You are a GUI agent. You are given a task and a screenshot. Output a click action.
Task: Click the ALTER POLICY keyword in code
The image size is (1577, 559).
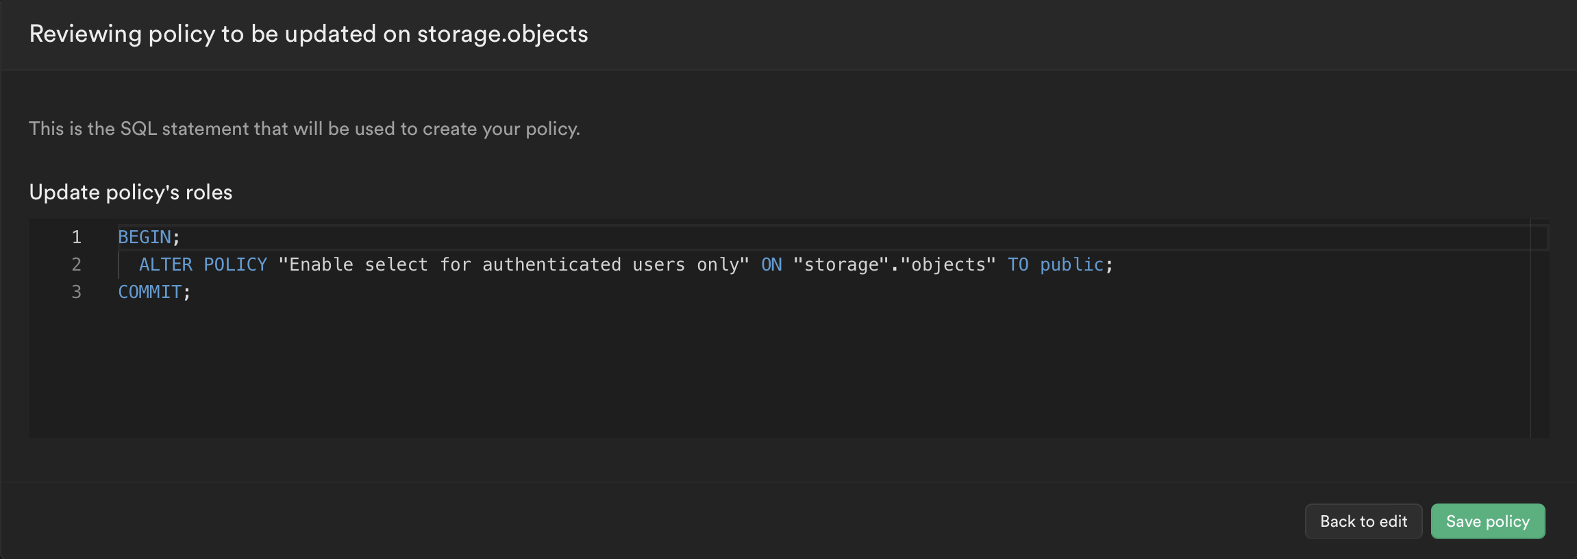[203, 264]
